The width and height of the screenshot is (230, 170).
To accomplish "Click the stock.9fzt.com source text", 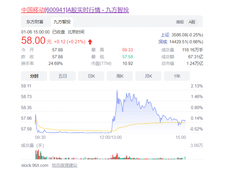I will click(x=35, y=165).
